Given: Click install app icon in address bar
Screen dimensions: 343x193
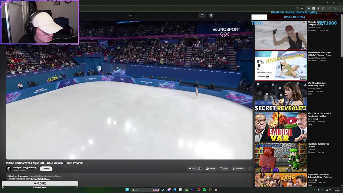Looking at the screenshot, I should click(298, 9).
